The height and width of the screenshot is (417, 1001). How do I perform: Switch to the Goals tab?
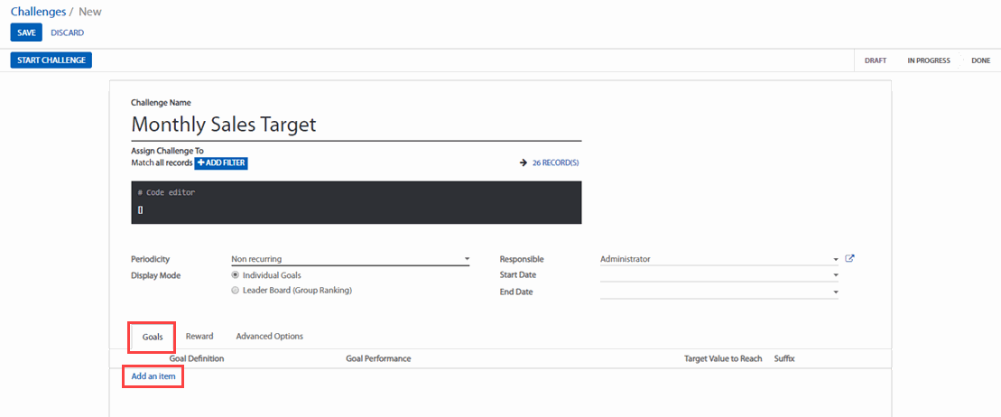click(153, 337)
